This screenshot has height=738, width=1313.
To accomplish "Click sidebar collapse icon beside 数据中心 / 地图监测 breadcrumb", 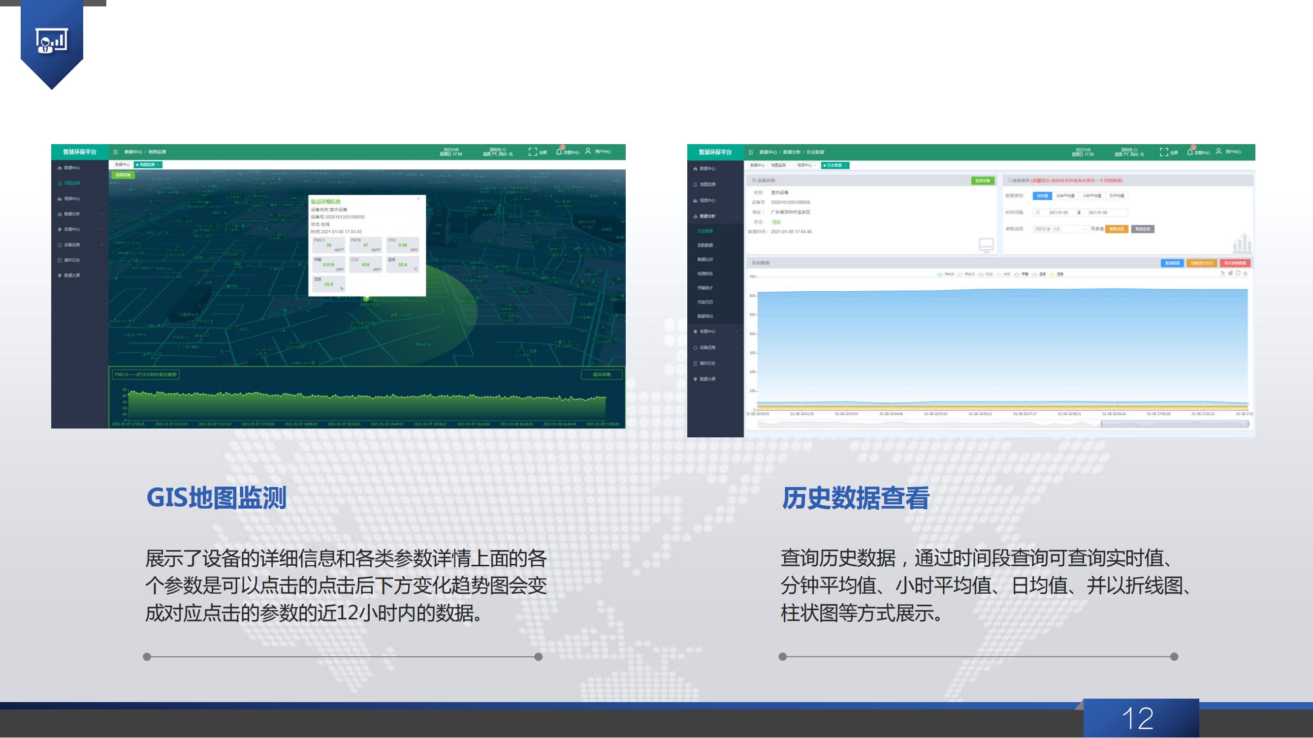I will point(116,152).
